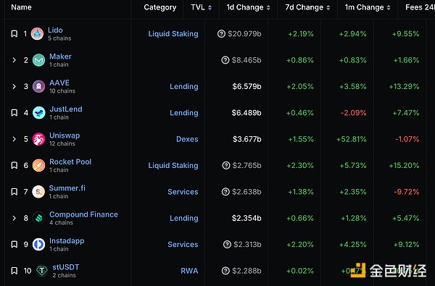Image resolution: width=435 pixels, height=286 pixels.
Task: Toggle the bookmark for stUSDT
Action: click(14, 271)
